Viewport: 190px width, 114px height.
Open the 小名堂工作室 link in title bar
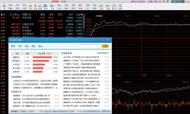tap(152, 1)
